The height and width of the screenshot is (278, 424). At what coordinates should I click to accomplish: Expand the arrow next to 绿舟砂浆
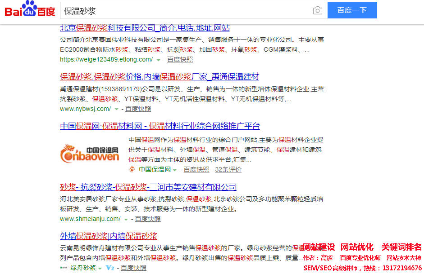tap(100, 268)
